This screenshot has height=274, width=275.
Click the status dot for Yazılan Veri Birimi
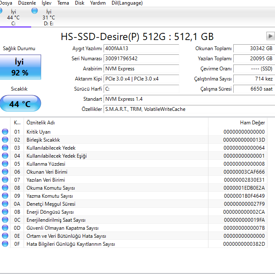[5, 180]
